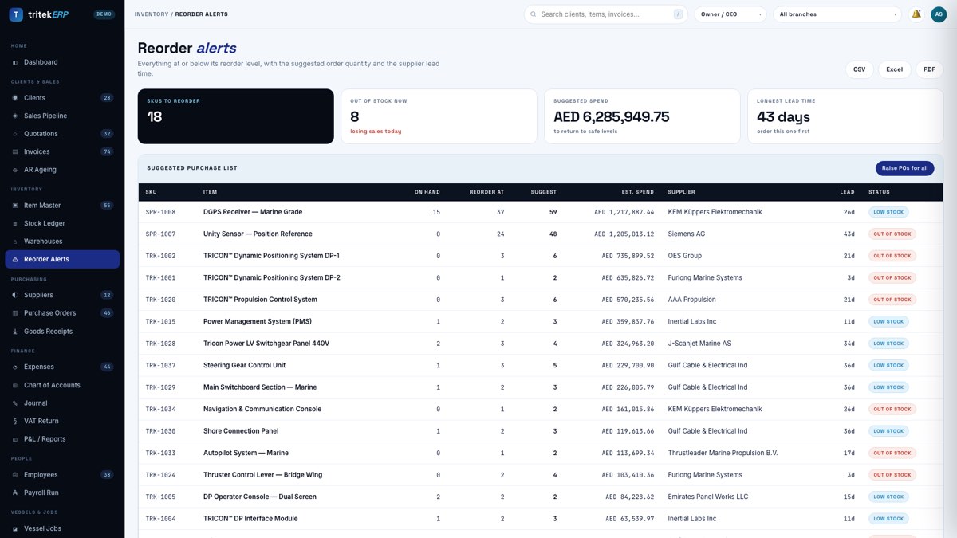
Task: Export list as CSV
Action: tap(859, 69)
